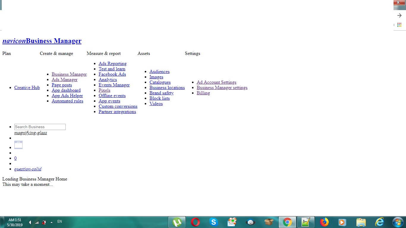
Task: Open the Creative Hub link
Action: pos(27,88)
